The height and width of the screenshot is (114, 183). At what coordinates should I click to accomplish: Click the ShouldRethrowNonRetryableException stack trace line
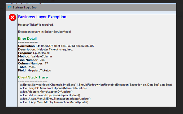(x=96, y=85)
